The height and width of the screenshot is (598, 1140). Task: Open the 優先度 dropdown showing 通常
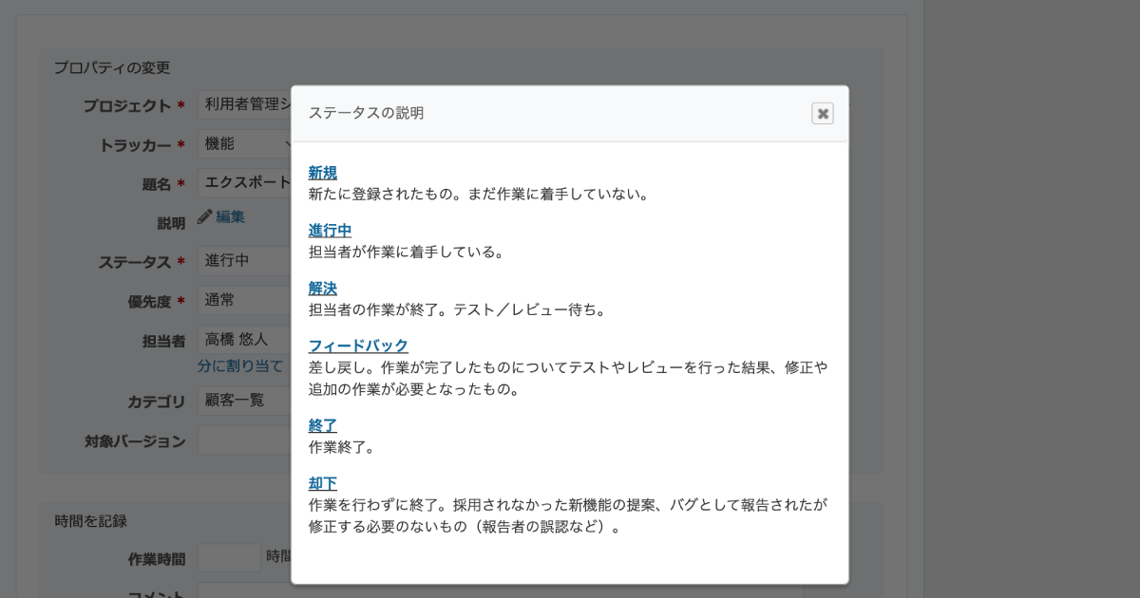click(242, 301)
